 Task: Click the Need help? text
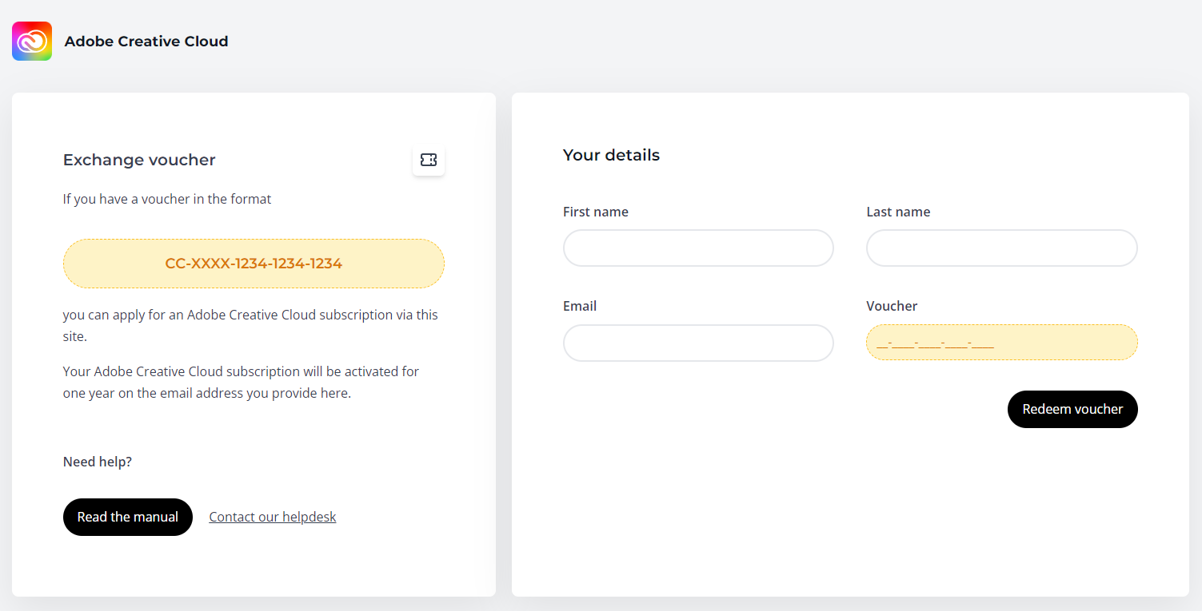(x=98, y=462)
